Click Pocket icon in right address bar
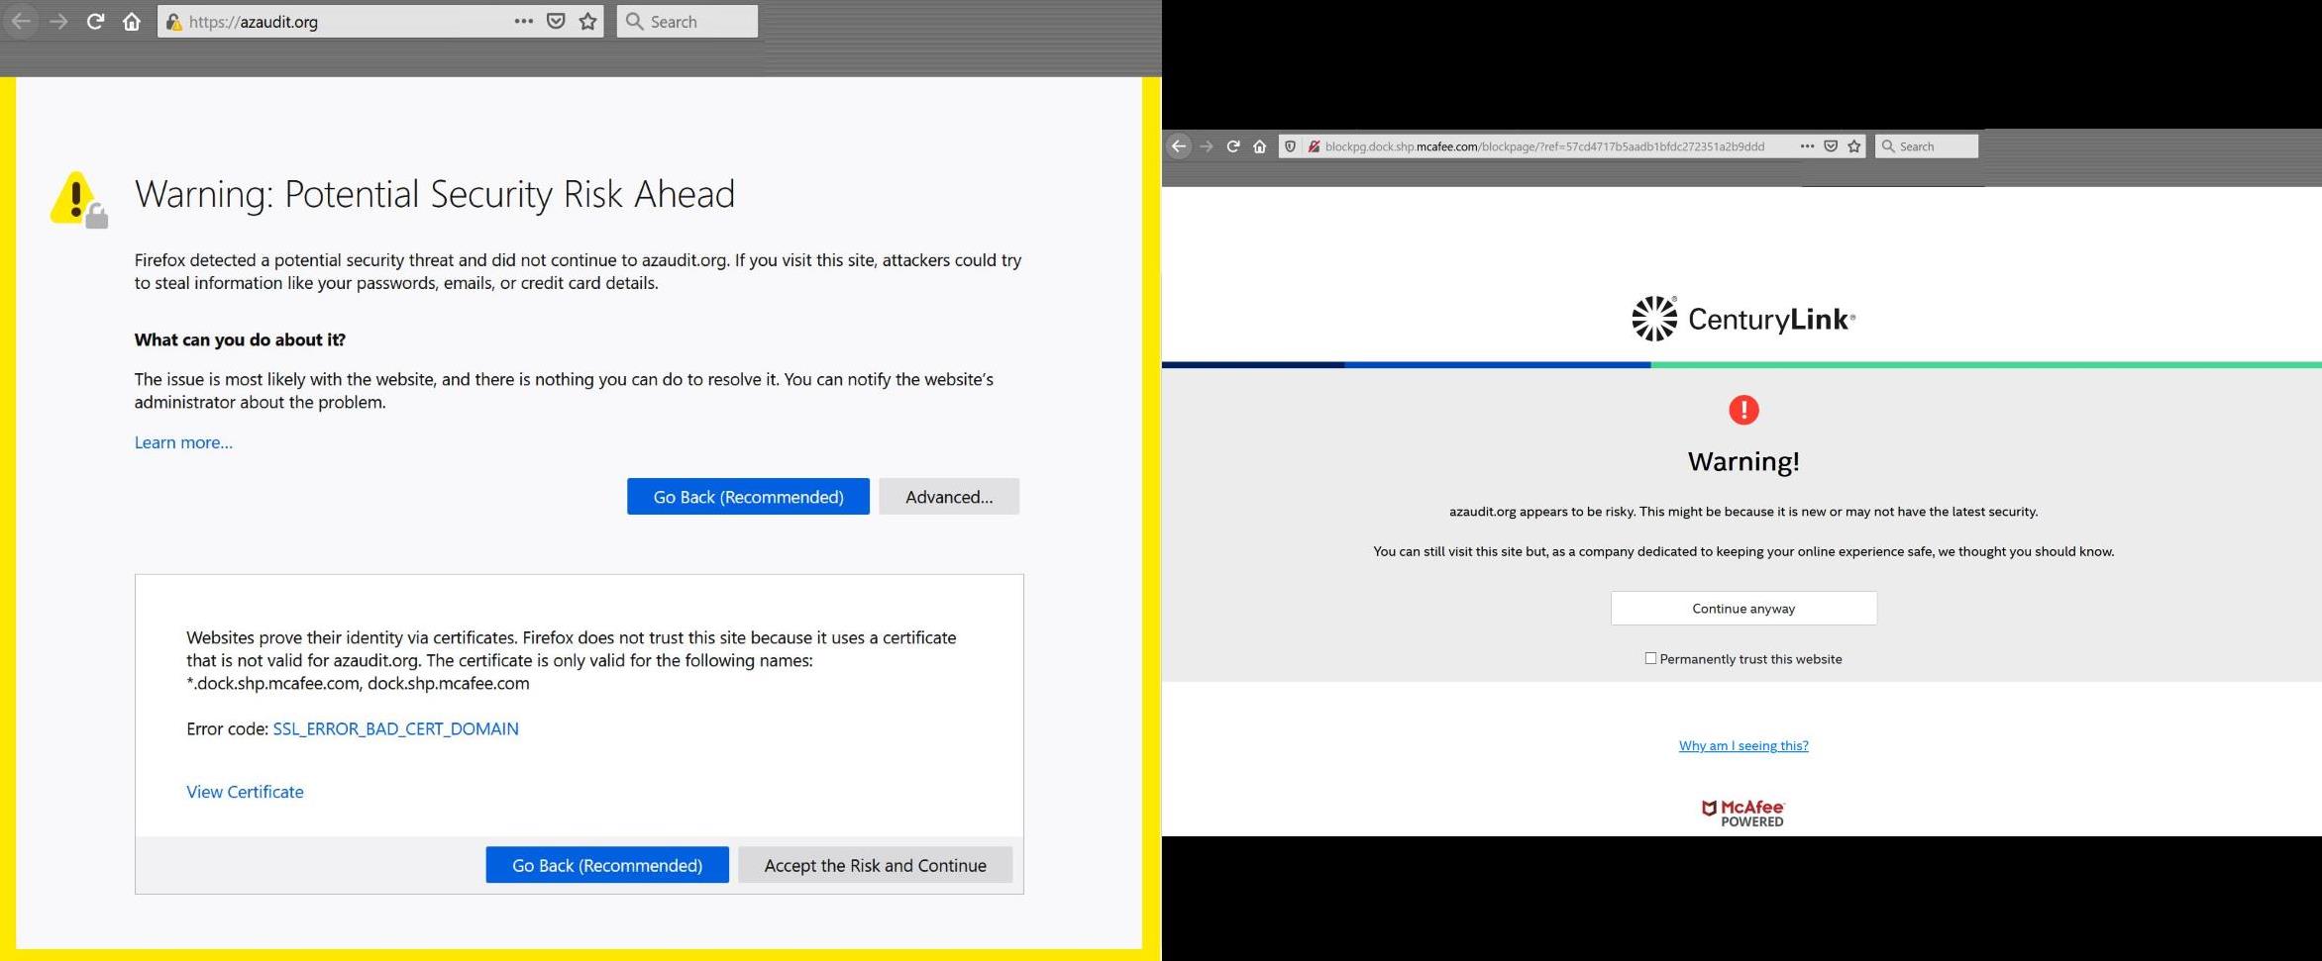This screenshot has width=2322, height=961. tap(1831, 146)
